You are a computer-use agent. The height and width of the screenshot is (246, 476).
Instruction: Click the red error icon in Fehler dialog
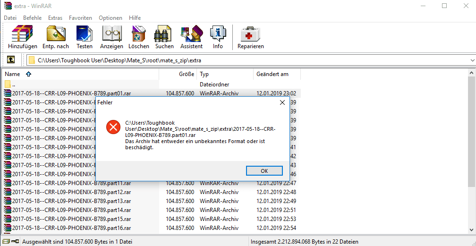(x=113, y=127)
